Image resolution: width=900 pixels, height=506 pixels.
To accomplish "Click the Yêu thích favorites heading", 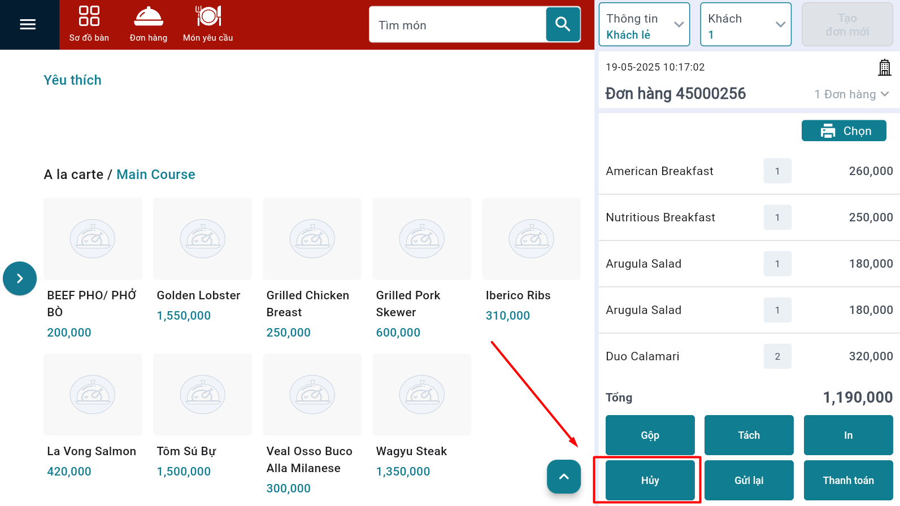I will pos(73,80).
